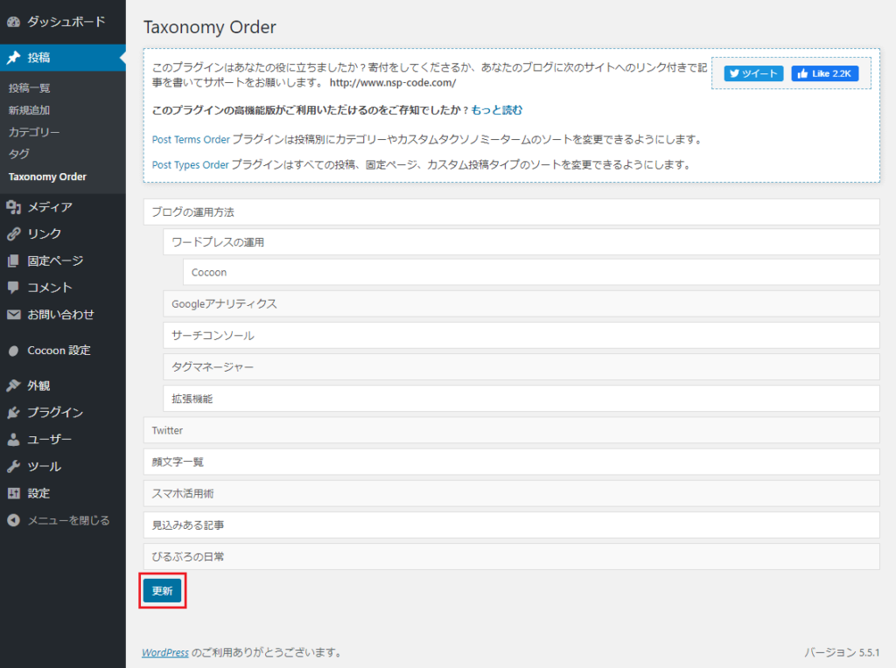896x668 pixels.
Task: Click the 更新 button
Action: pyautogui.click(x=162, y=591)
